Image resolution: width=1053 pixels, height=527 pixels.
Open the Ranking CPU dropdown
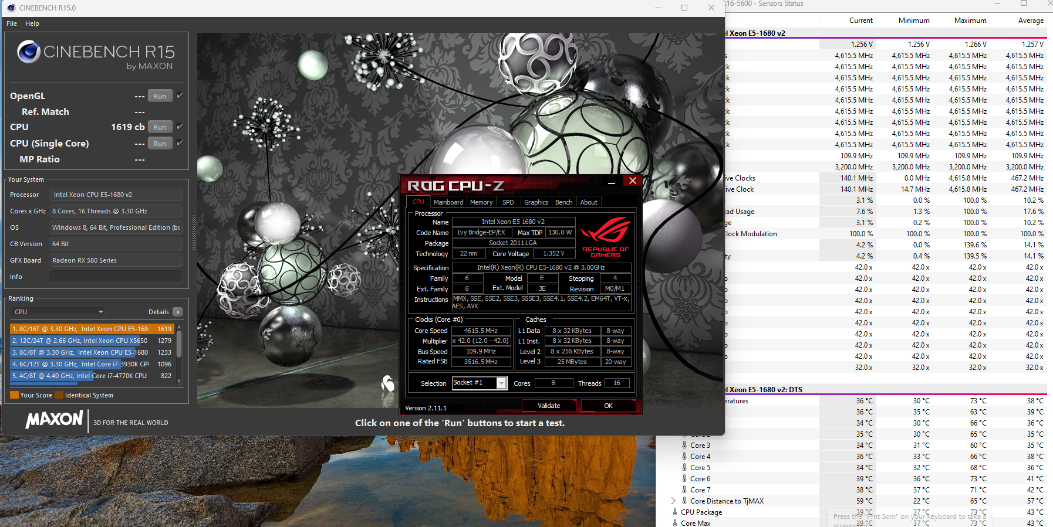click(59, 312)
